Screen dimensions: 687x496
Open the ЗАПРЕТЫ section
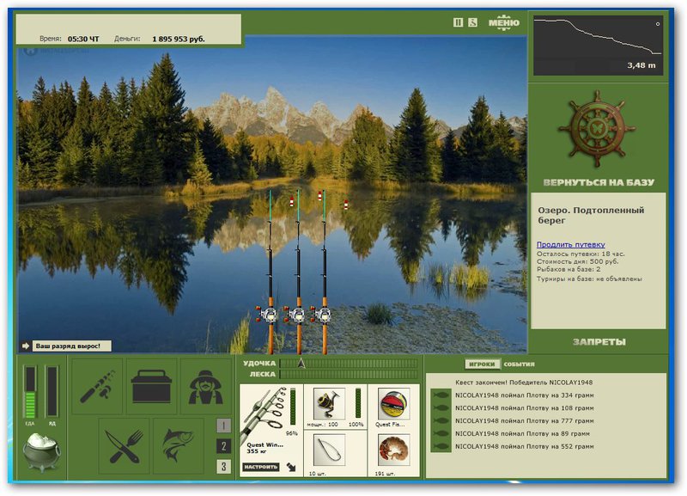point(599,341)
